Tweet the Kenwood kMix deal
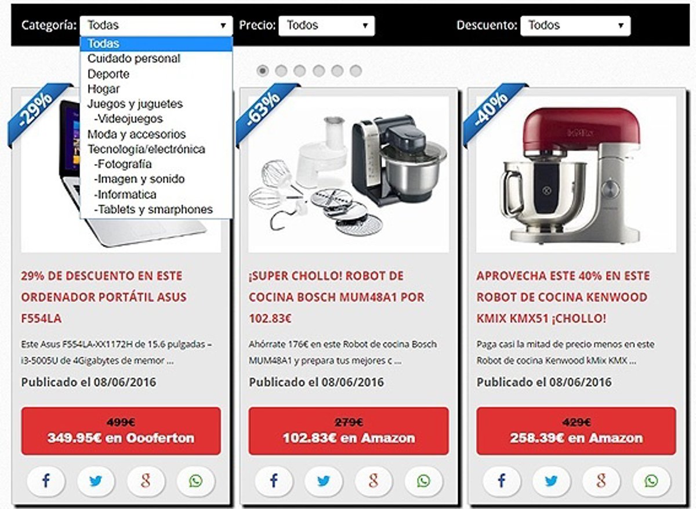The height and width of the screenshot is (509, 696). (x=551, y=481)
